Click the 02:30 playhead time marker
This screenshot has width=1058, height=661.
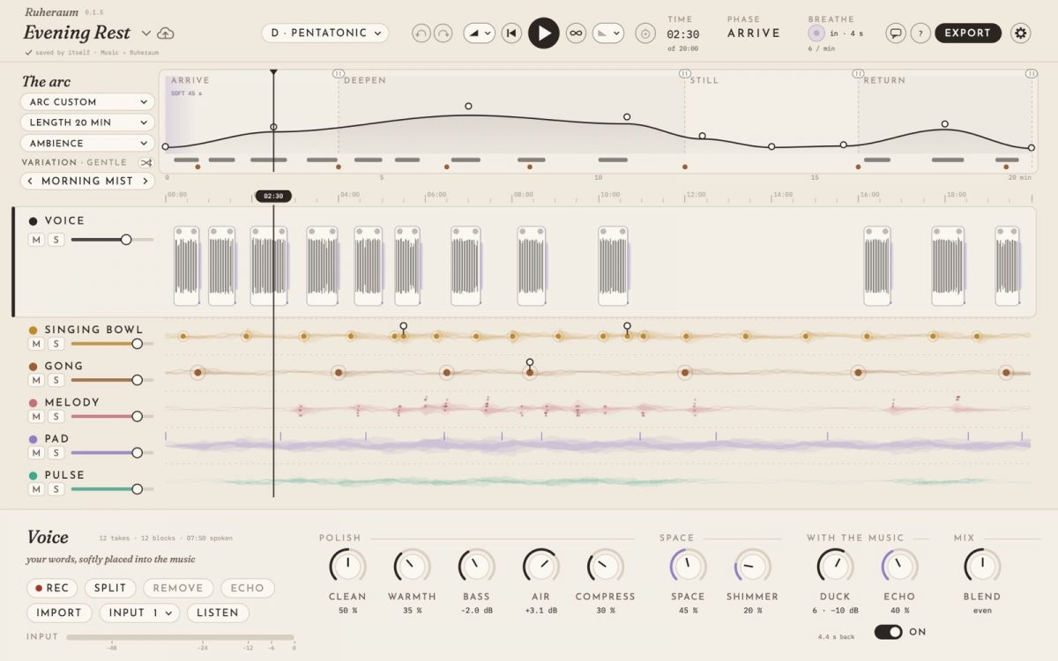(x=273, y=197)
